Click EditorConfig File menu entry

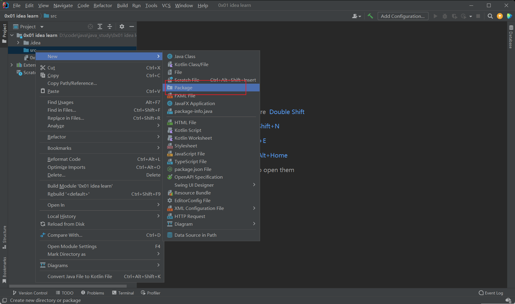click(x=211, y=200)
